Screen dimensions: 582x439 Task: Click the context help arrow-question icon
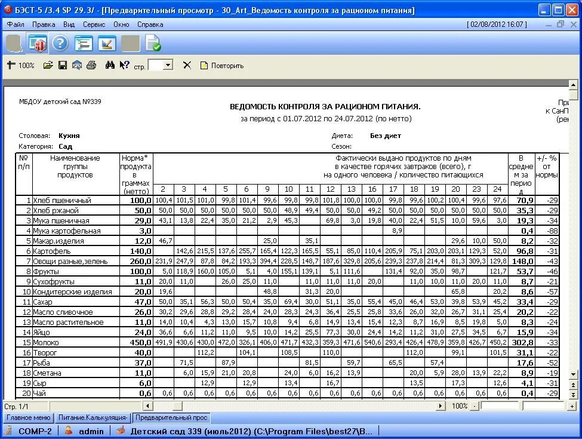tap(124, 65)
